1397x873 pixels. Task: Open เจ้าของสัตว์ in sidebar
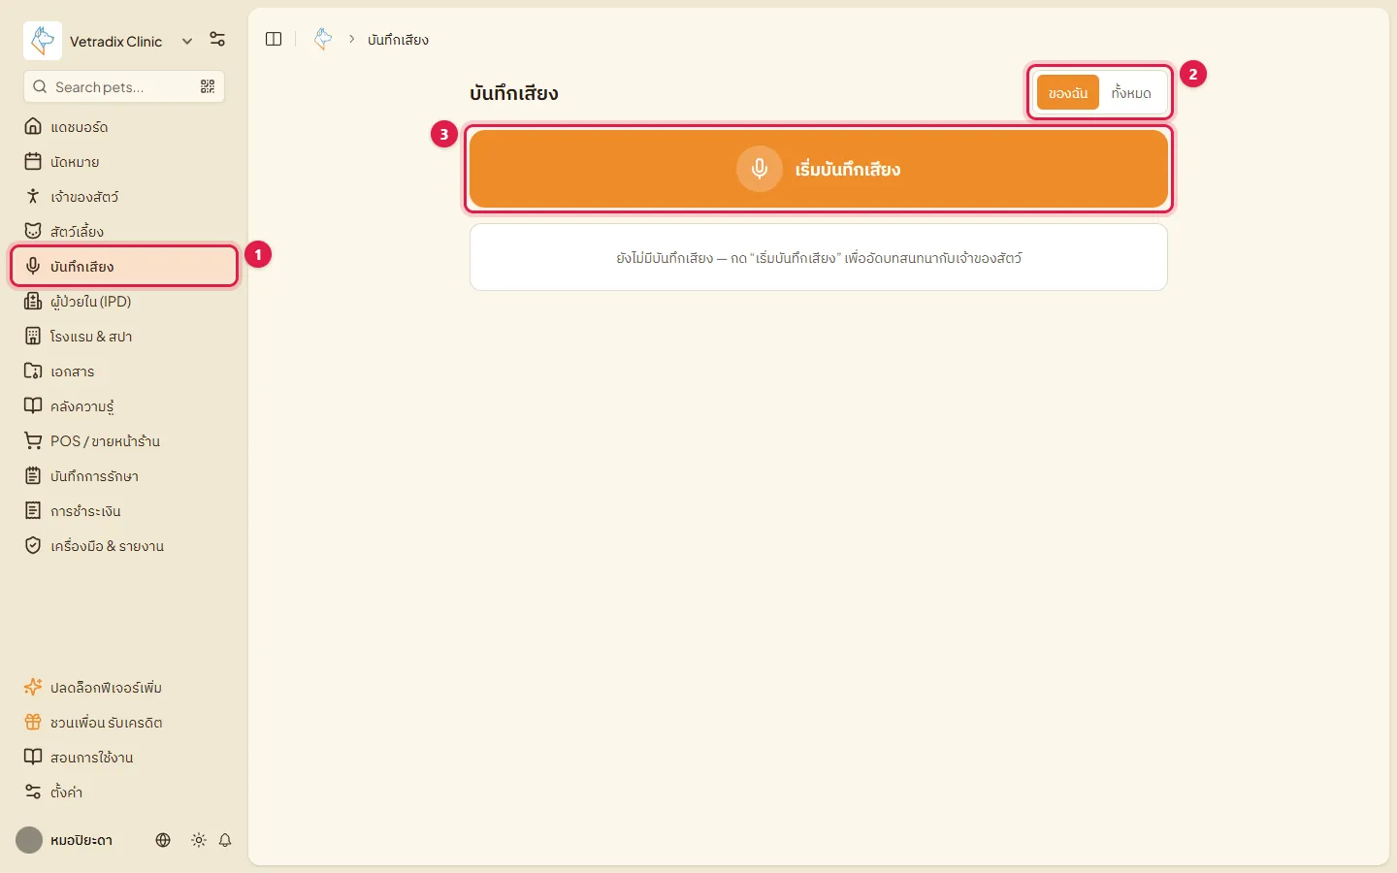point(124,197)
